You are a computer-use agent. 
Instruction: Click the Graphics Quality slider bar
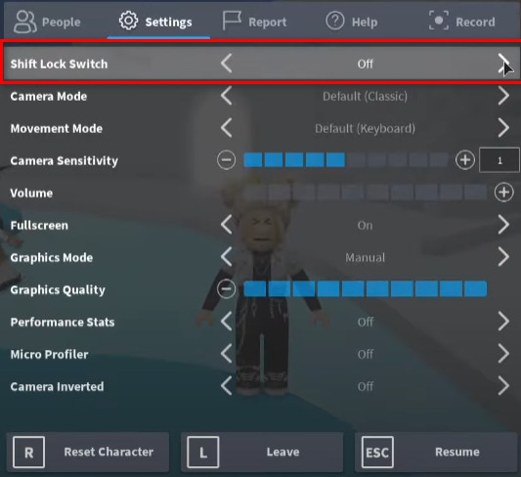coord(366,288)
